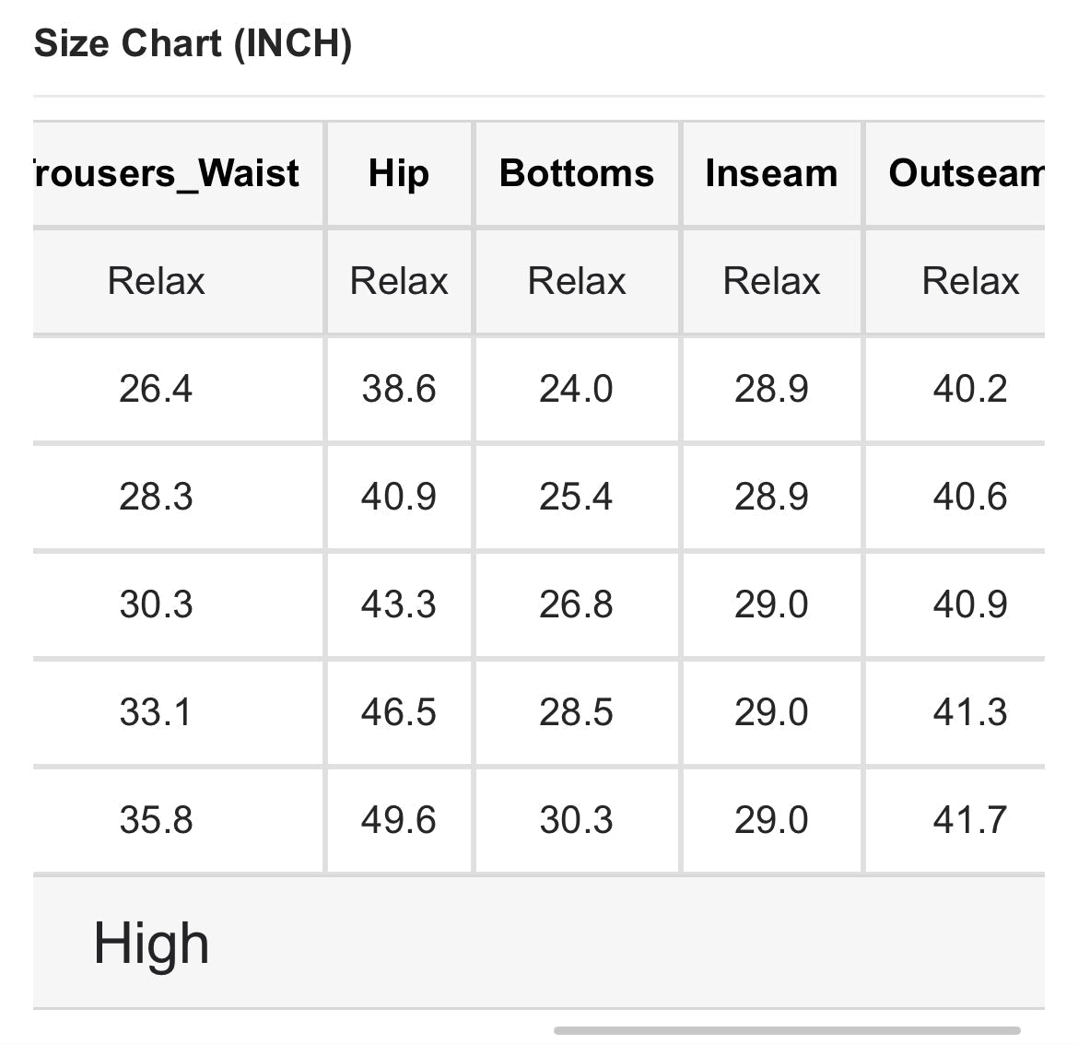Image resolution: width=1078 pixels, height=1044 pixels.
Task: Click the High label below the table
Action: pyautogui.click(x=151, y=944)
